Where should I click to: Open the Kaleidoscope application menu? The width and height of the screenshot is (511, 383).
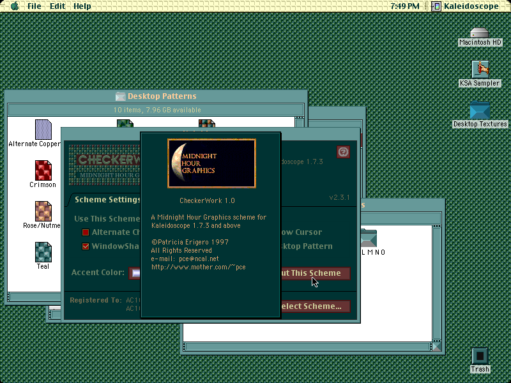point(466,6)
